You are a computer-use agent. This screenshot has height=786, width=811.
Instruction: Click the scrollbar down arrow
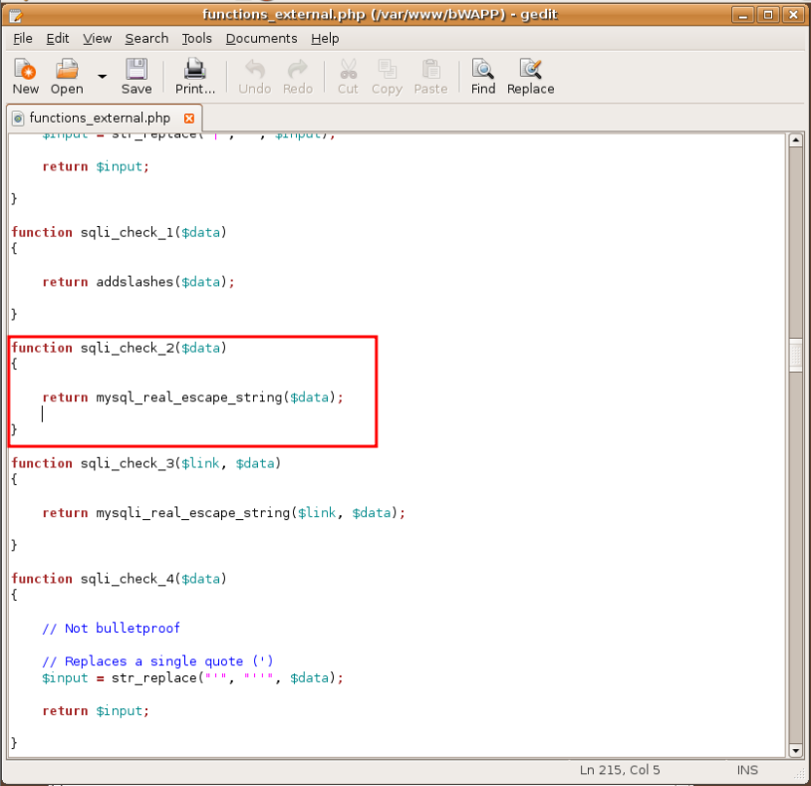pyautogui.click(x=797, y=750)
